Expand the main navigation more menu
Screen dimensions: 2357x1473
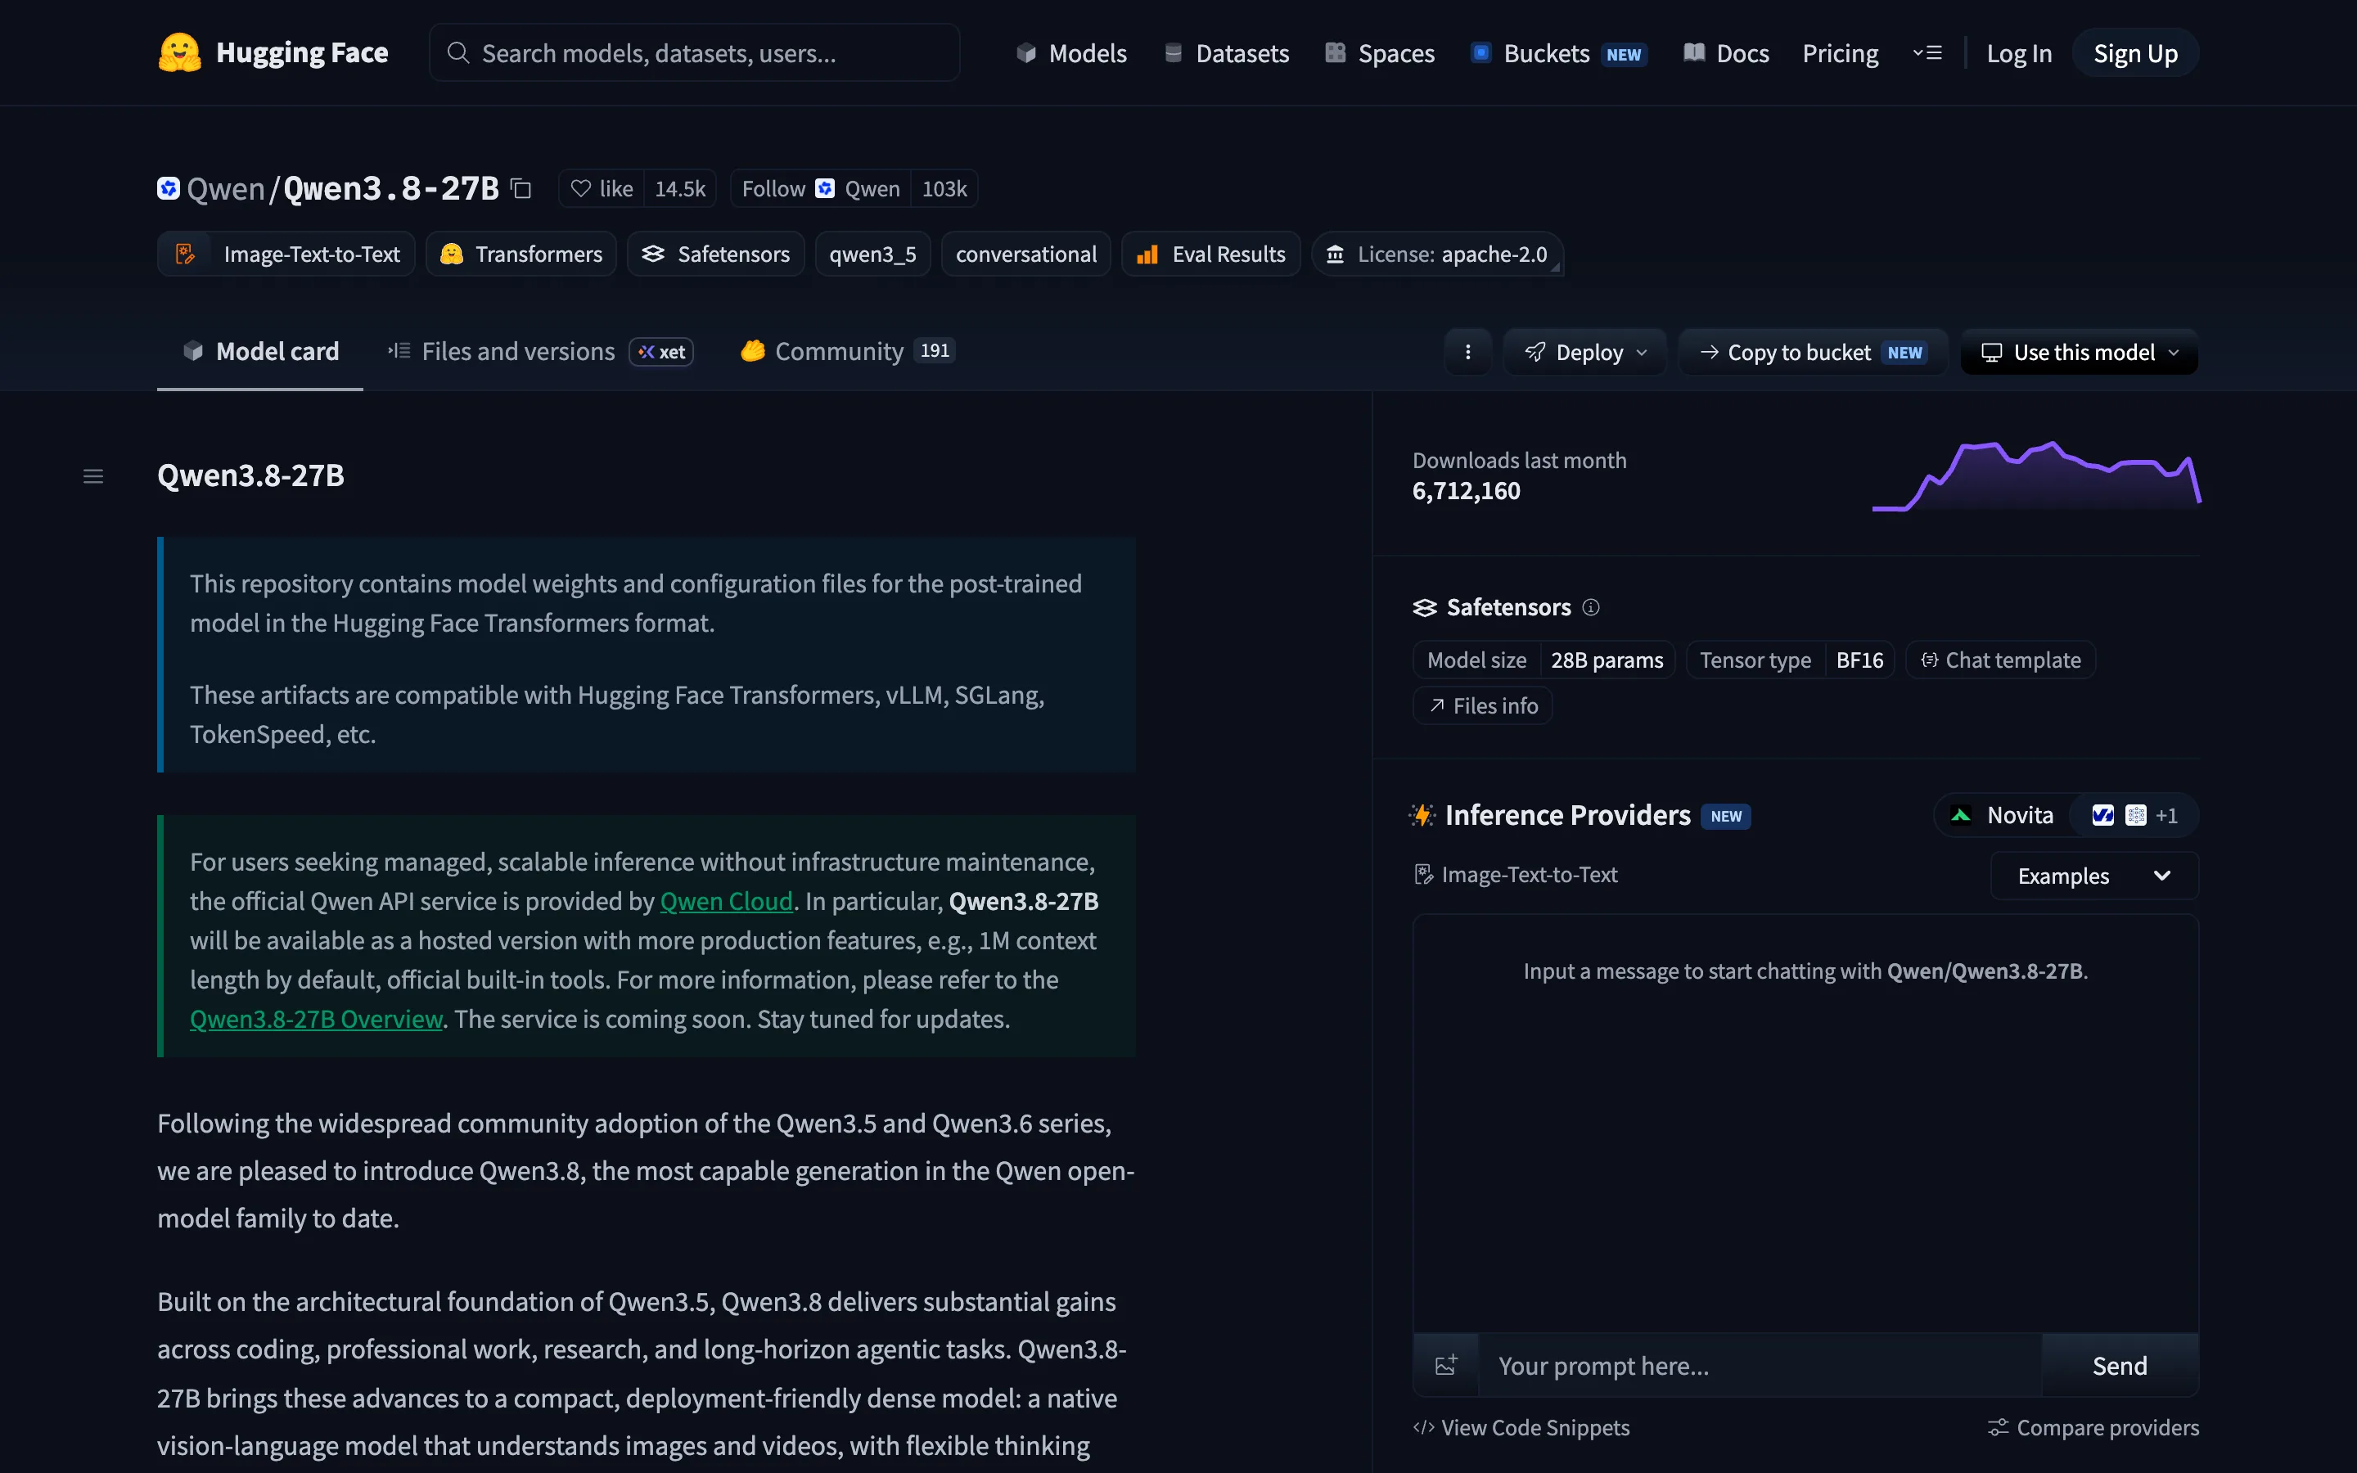coord(1927,52)
